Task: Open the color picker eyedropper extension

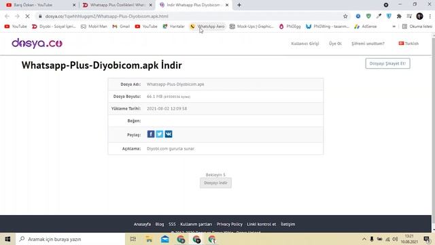Action: (379, 16)
